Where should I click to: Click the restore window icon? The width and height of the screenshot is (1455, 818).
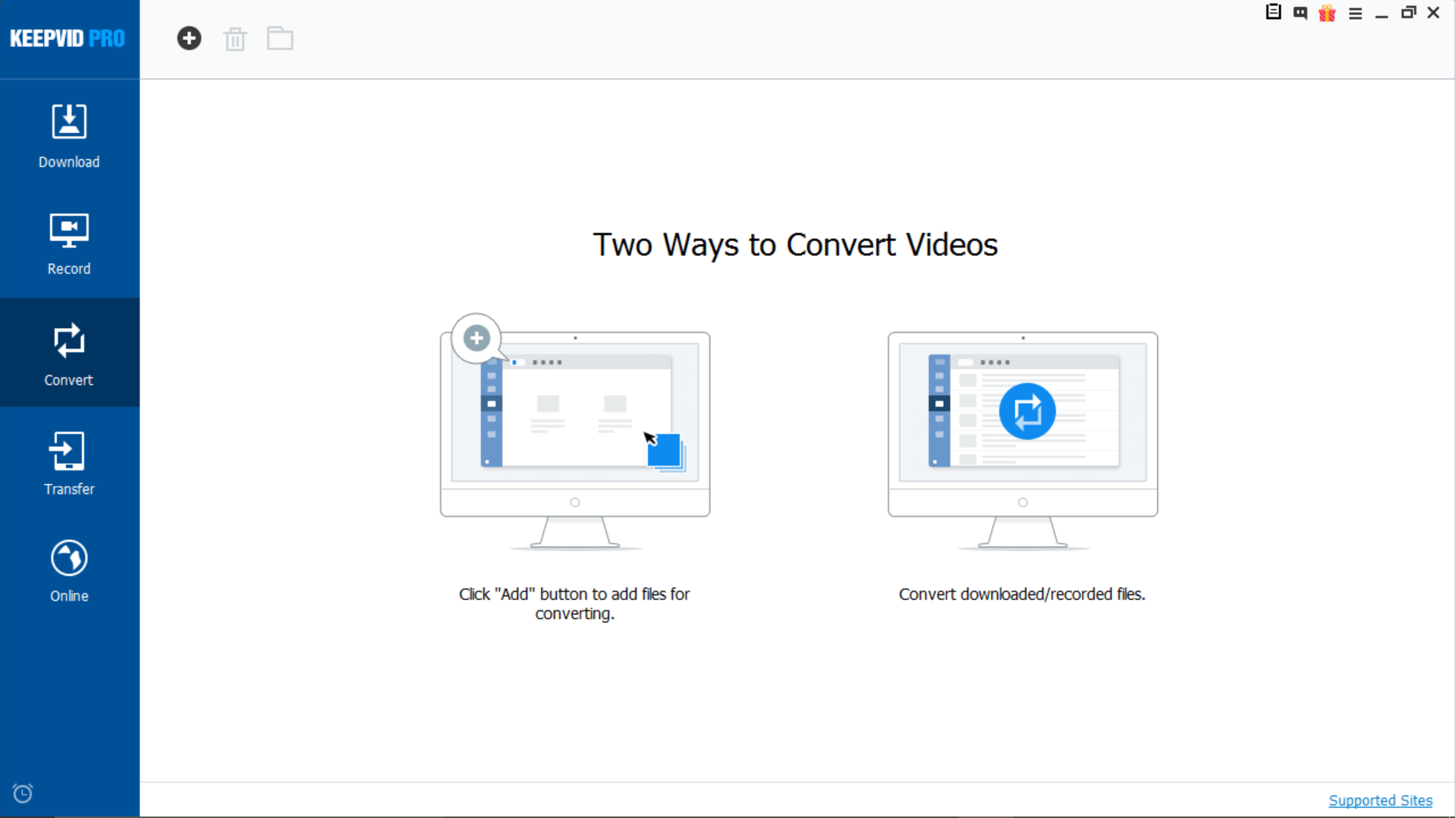point(1409,13)
